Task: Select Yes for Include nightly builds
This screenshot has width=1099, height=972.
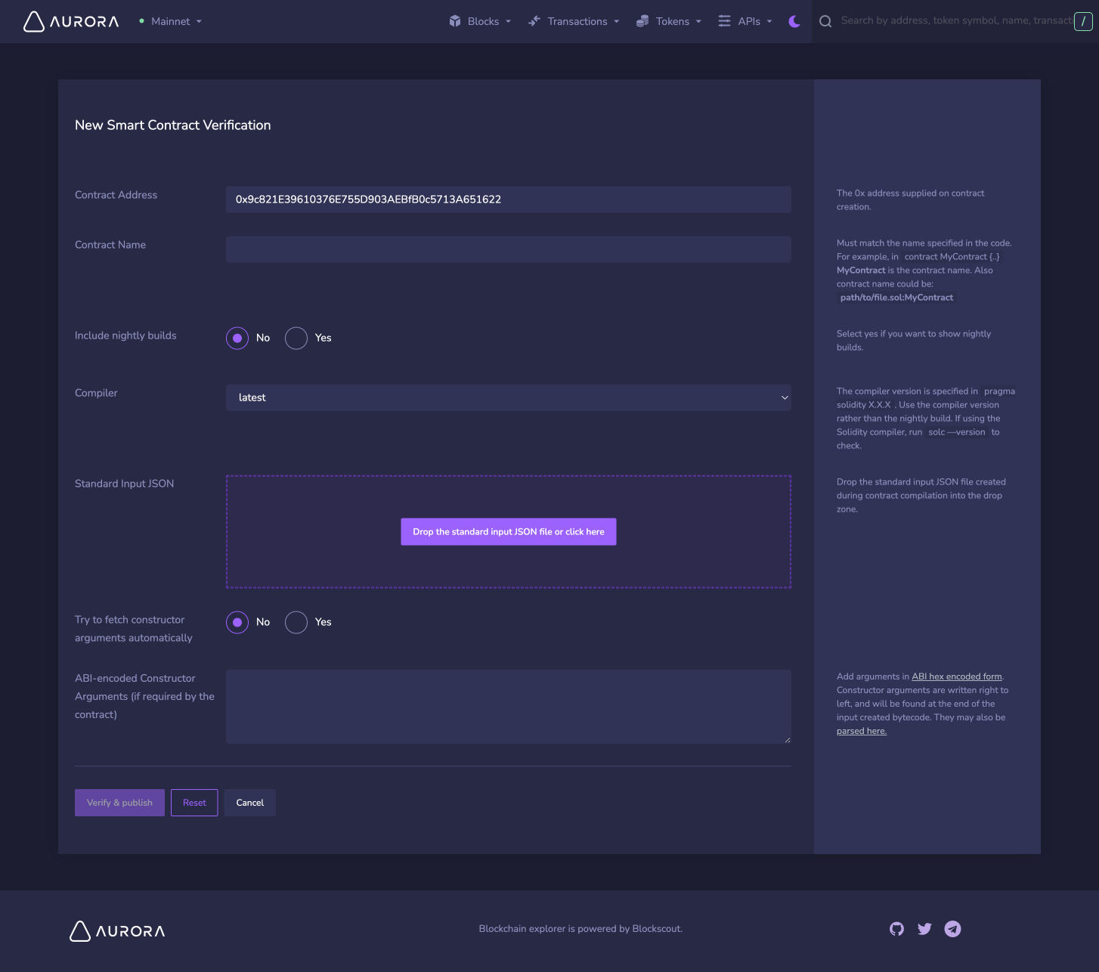Action: tap(296, 338)
